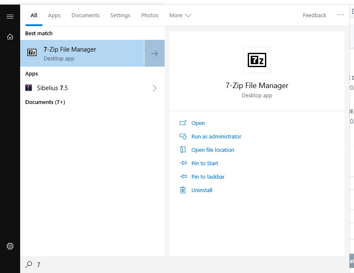Screen dimensions: 354x273
Task: Open the Documents (7+) section
Action: (x=45, y=102)
